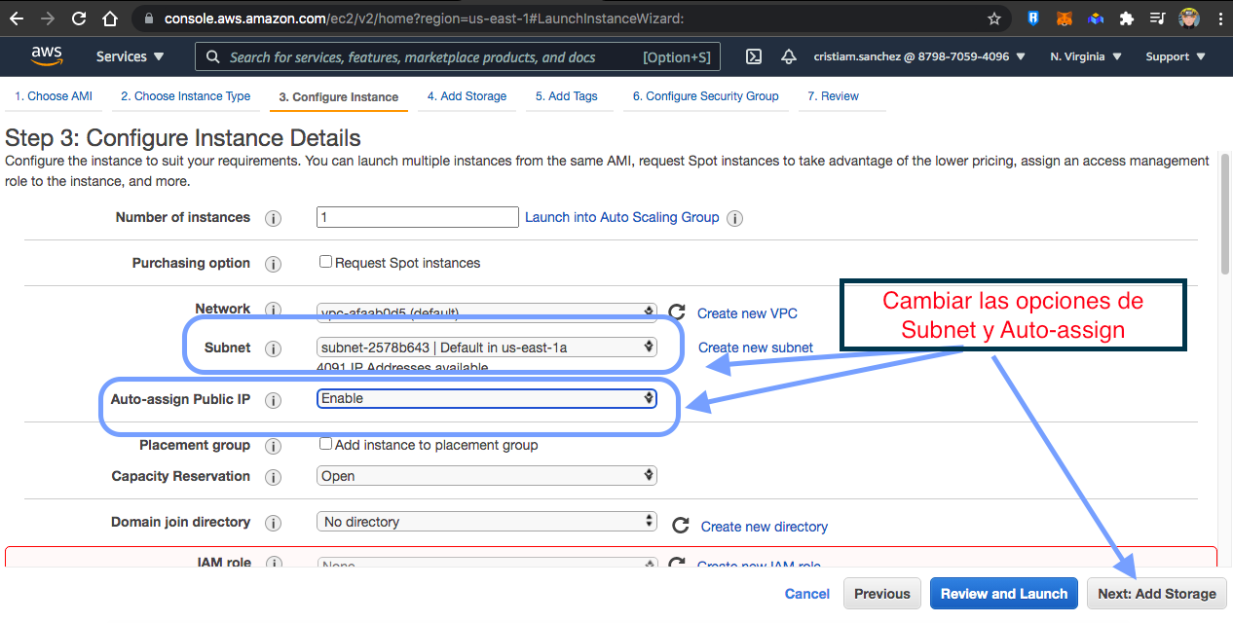The width and height of the screenshot is (1233, 623).
Task: Click the Number of instances input field
Action: (417, 217)
